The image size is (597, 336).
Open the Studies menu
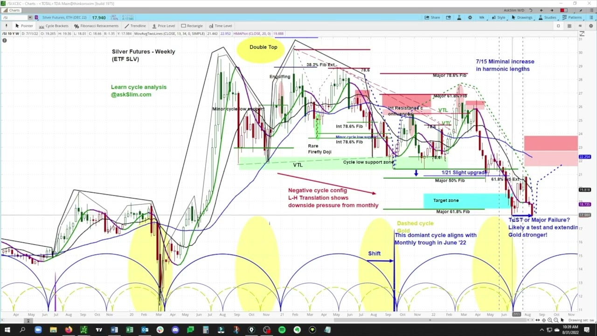click(x=547, y=18)
